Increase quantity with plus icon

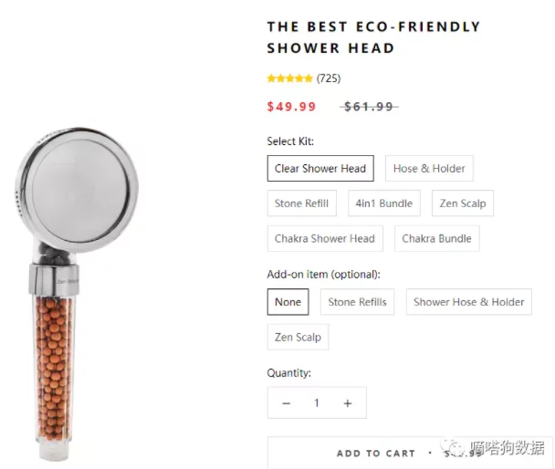point(347,403)
